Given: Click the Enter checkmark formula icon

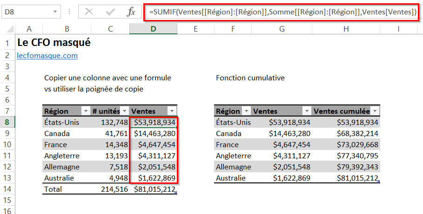Looking at the screenshot, I should coord(110,12).
